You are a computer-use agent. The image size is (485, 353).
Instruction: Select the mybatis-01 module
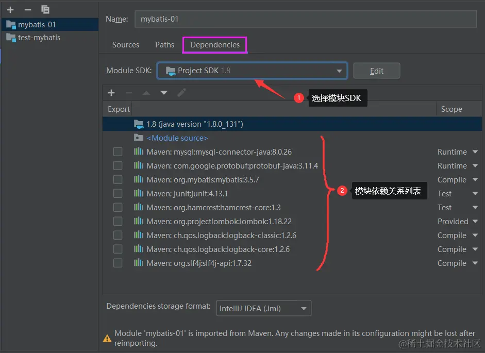(50, 24)
